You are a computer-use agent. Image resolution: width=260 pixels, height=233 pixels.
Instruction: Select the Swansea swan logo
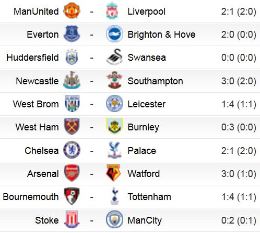tap(114, 57)
